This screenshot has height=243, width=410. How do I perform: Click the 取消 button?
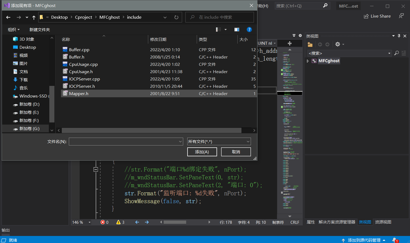click(236, 152)
